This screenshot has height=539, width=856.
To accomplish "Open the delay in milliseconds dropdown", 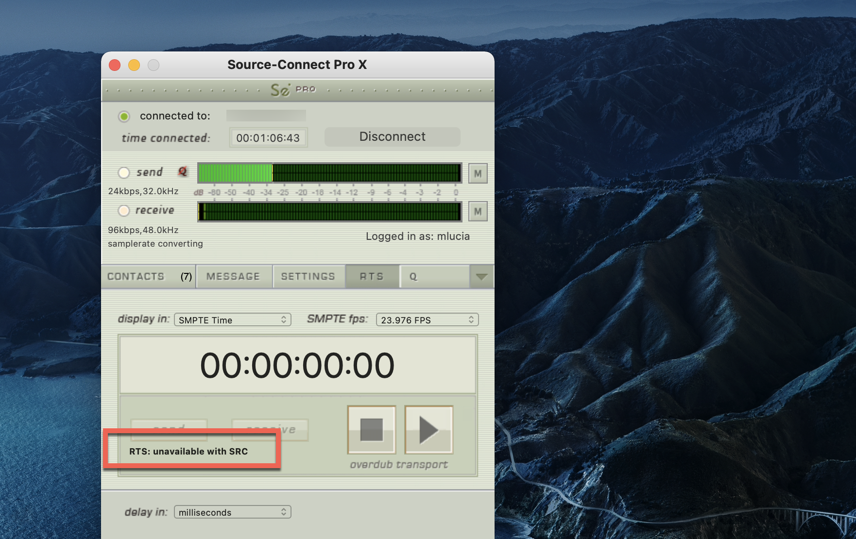I will coord(232,512).
